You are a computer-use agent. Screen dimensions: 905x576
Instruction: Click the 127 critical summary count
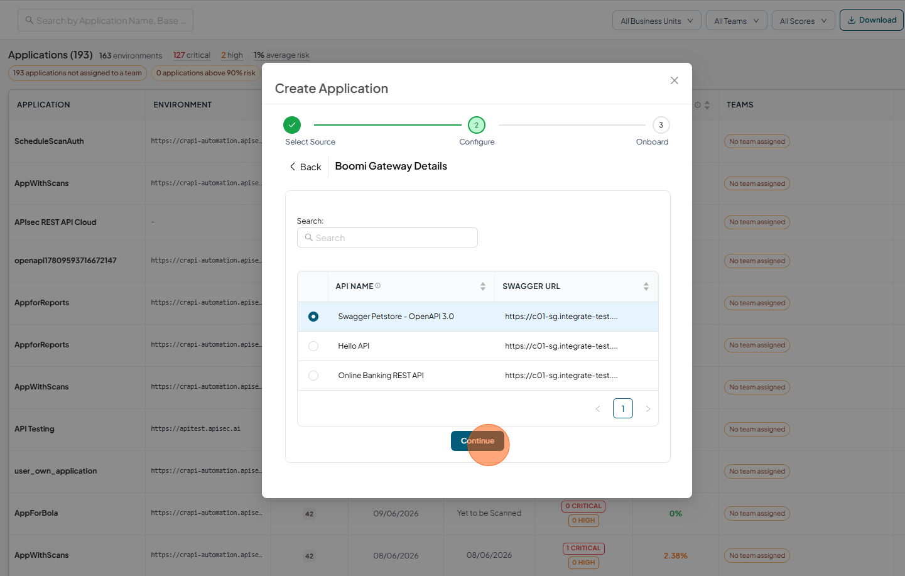point(192,55)
